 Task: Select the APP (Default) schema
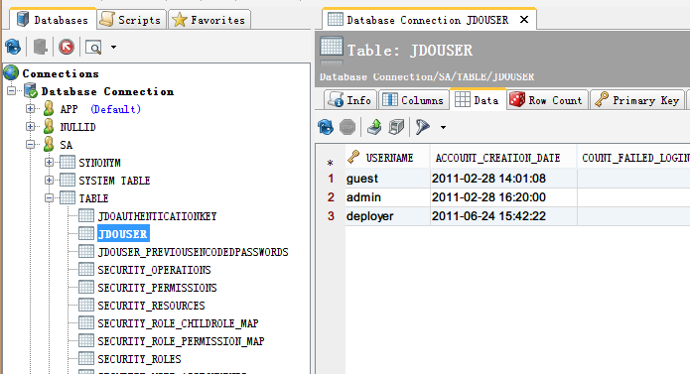100,109
